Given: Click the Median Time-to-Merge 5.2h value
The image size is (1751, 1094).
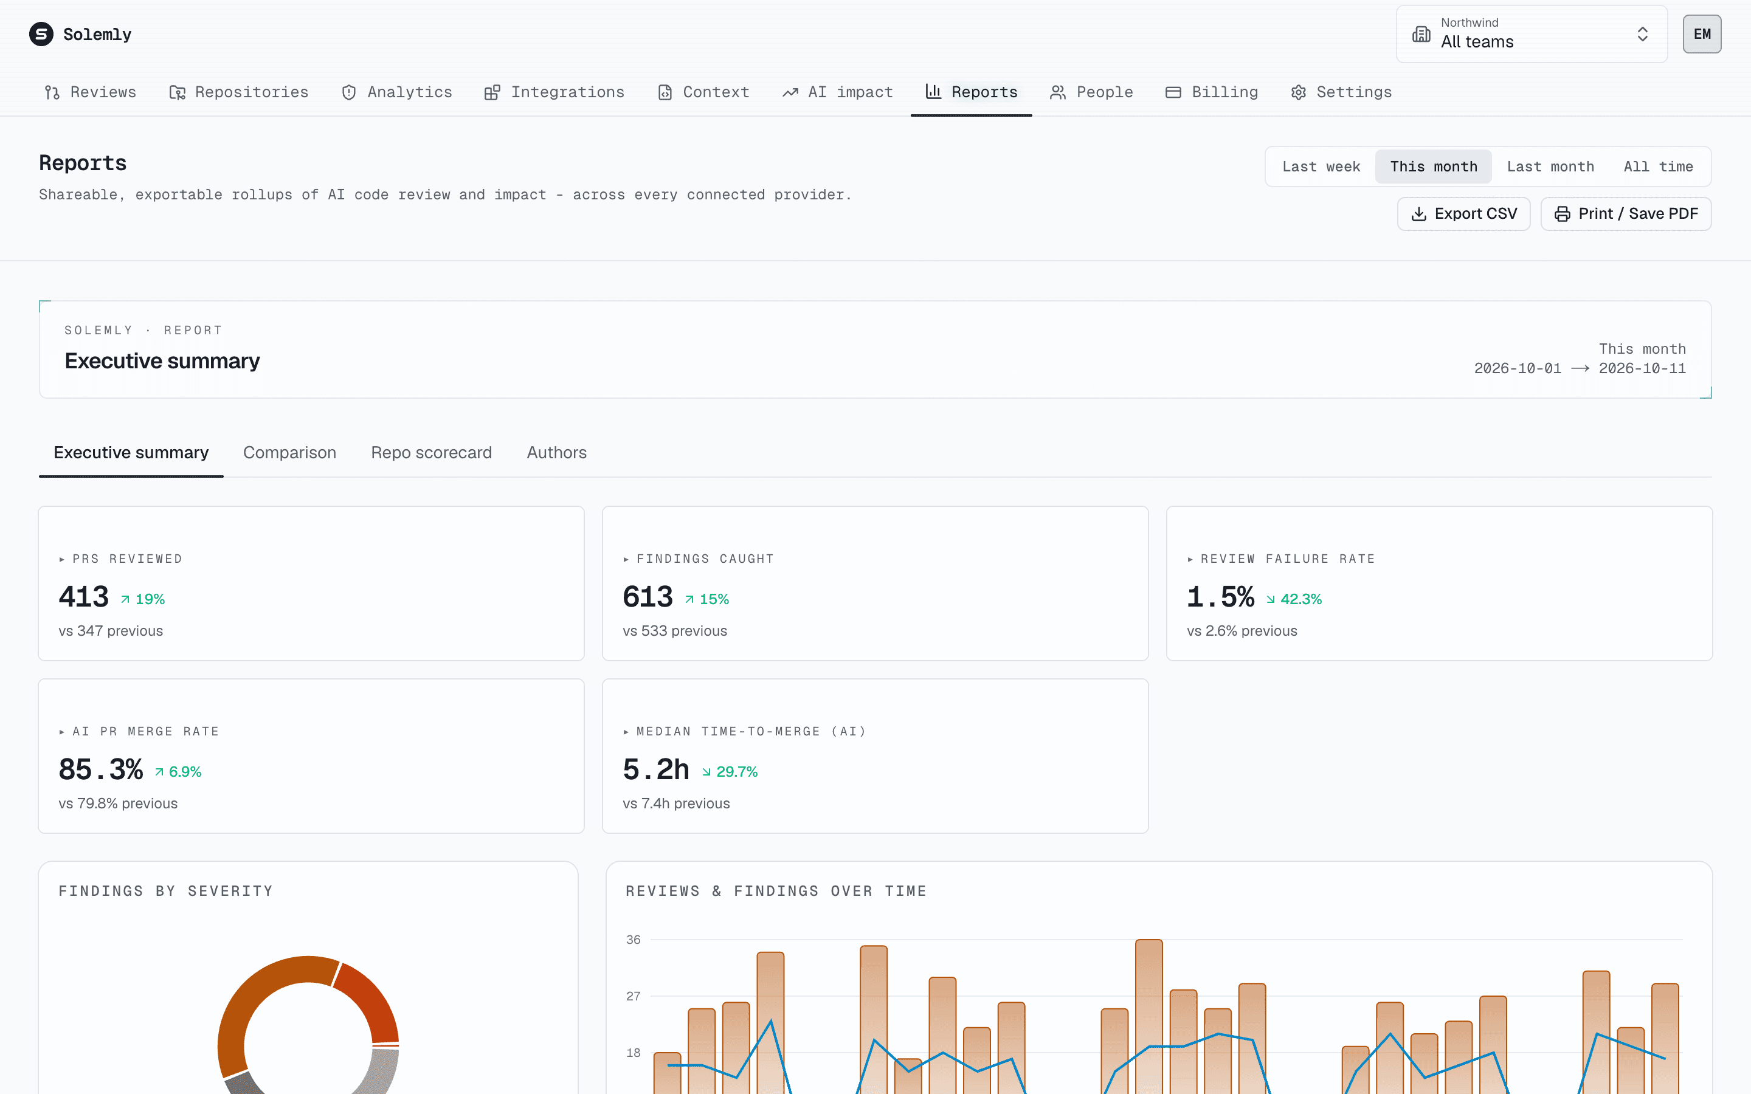Looking at the screenshot, I should [x=655, y=770].
